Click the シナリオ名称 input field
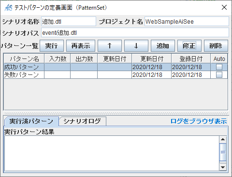 (69, 21)
